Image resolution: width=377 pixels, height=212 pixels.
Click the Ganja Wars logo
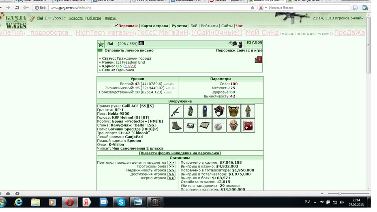tap(16, 22)
